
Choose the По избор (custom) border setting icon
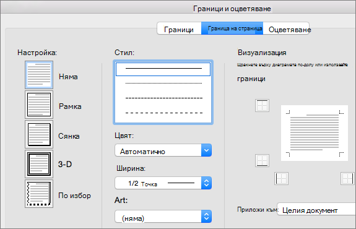point(39,194)
